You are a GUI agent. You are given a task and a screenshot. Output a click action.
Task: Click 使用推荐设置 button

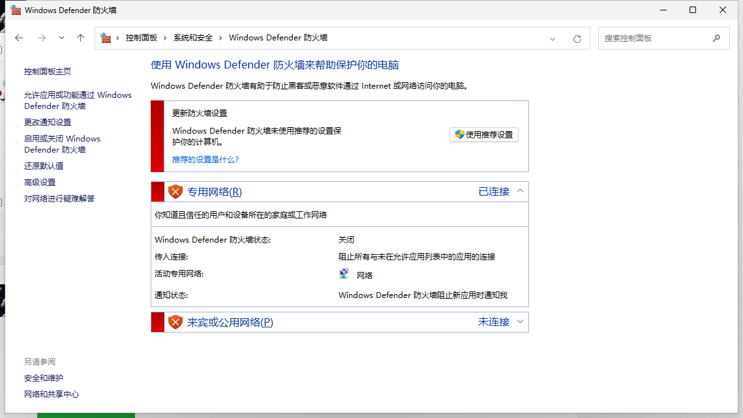point(484,134)
